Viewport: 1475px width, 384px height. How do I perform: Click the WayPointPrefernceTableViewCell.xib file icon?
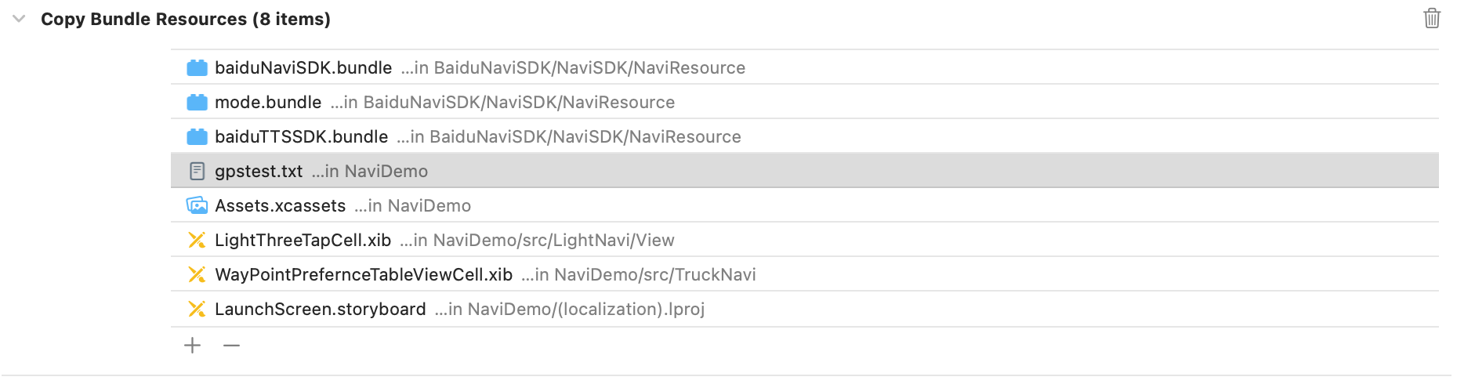[x=197, y=274]
